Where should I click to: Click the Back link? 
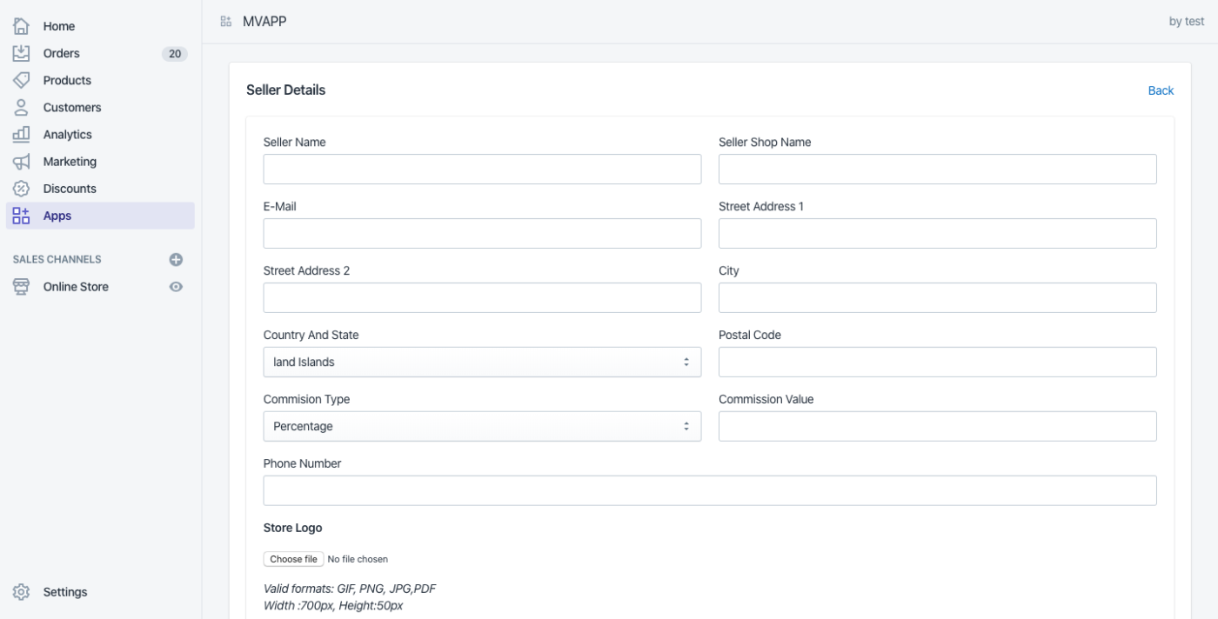[1161, 90]
